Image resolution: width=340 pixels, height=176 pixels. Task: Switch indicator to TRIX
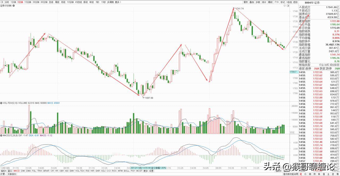coord(40,171)
